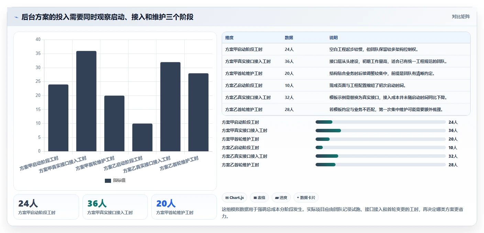Image resolution: width=484 pixels, height=233 pixels.
Task: Select the 方案乙首轮维护工时 bar in the chart
Action: pos(198,112)
